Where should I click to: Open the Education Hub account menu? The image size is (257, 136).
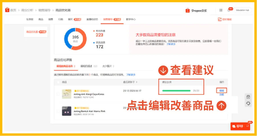coord(242,10)
